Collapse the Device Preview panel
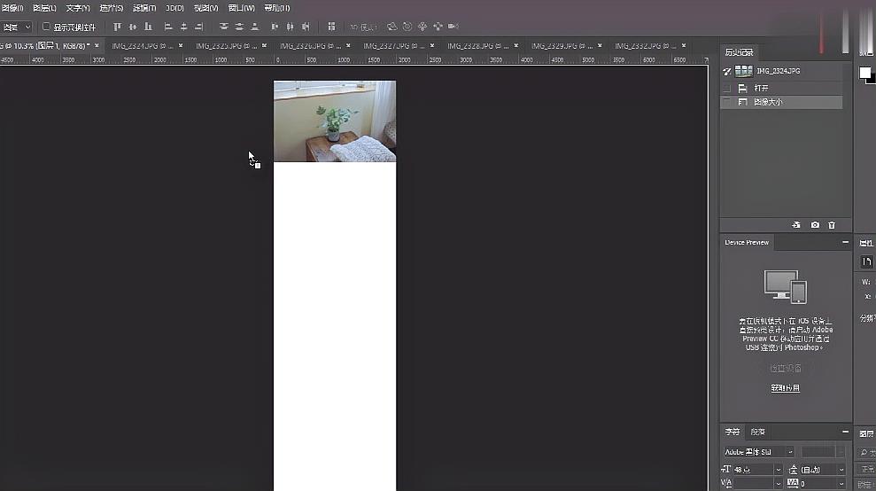The height and width of the screenshot is (491, 876). click(x=845, y=242)
